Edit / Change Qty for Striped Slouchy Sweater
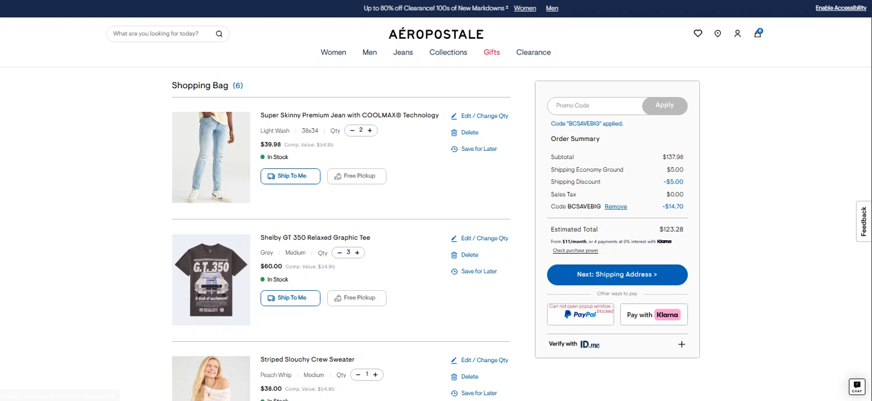The image size is (872, 401). 480,360
